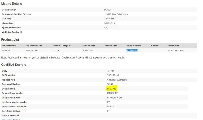Click the Specification Name value 5.0
Viewport: 203px width, 120px height.
coord(106,28)
